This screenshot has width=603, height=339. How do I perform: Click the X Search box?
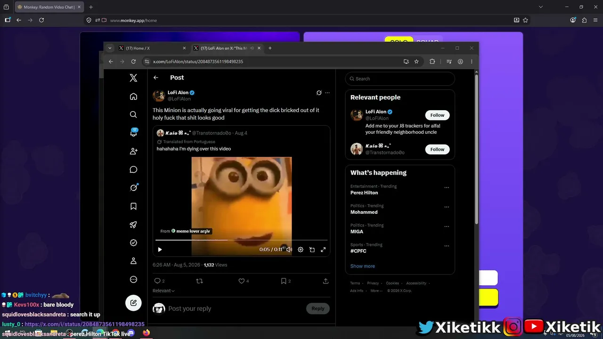pyautogui.click(x=400, y=79)
